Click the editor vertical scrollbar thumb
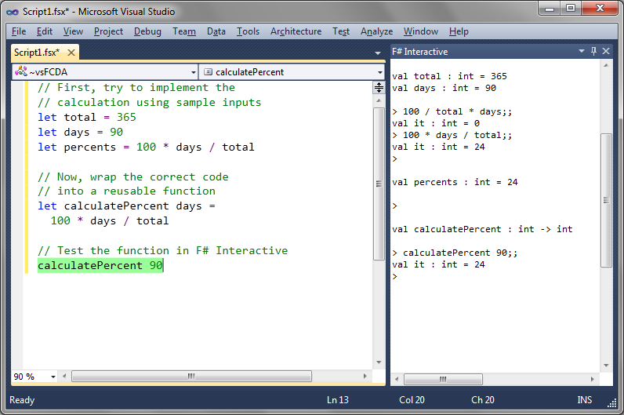The height and width of the screenshot is (415, 624). (x=379, y=184)
